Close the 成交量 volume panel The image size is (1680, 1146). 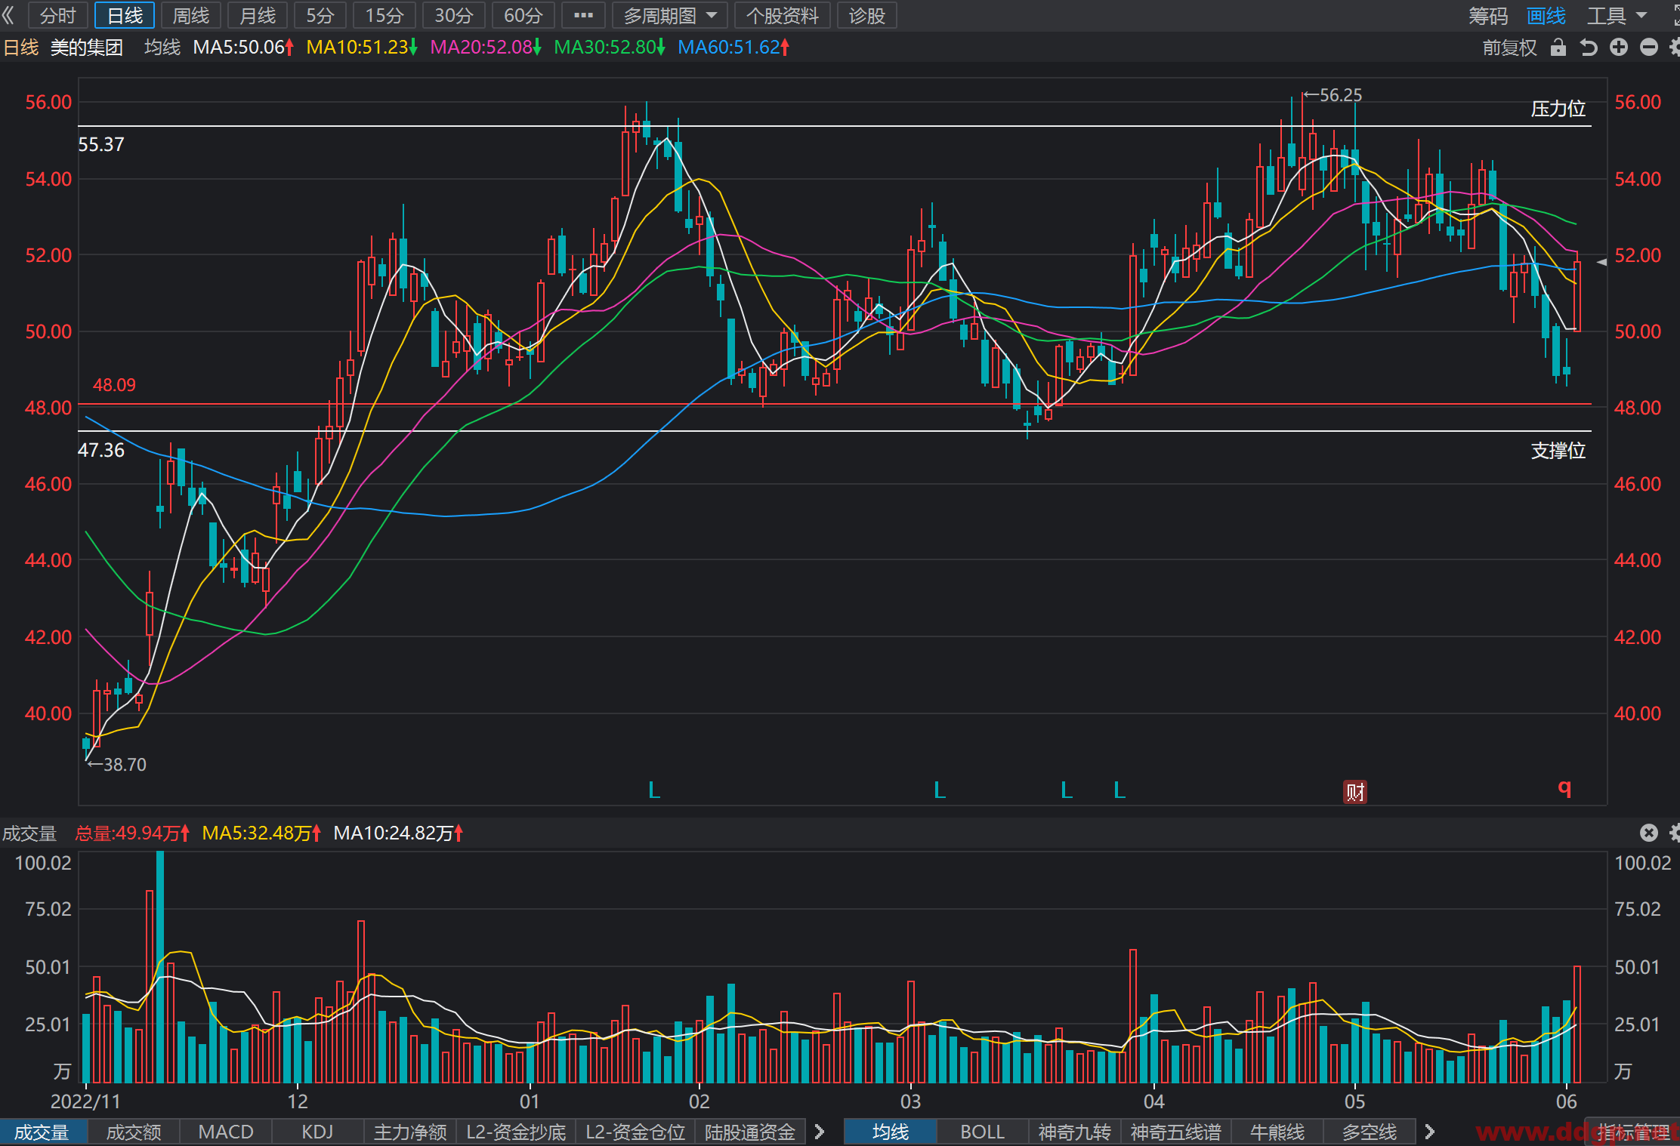[1649, 833]
